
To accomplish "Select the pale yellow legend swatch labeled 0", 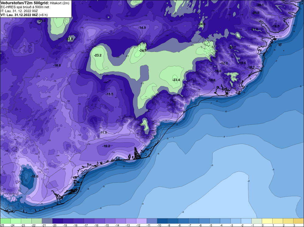I will [267, 221].
